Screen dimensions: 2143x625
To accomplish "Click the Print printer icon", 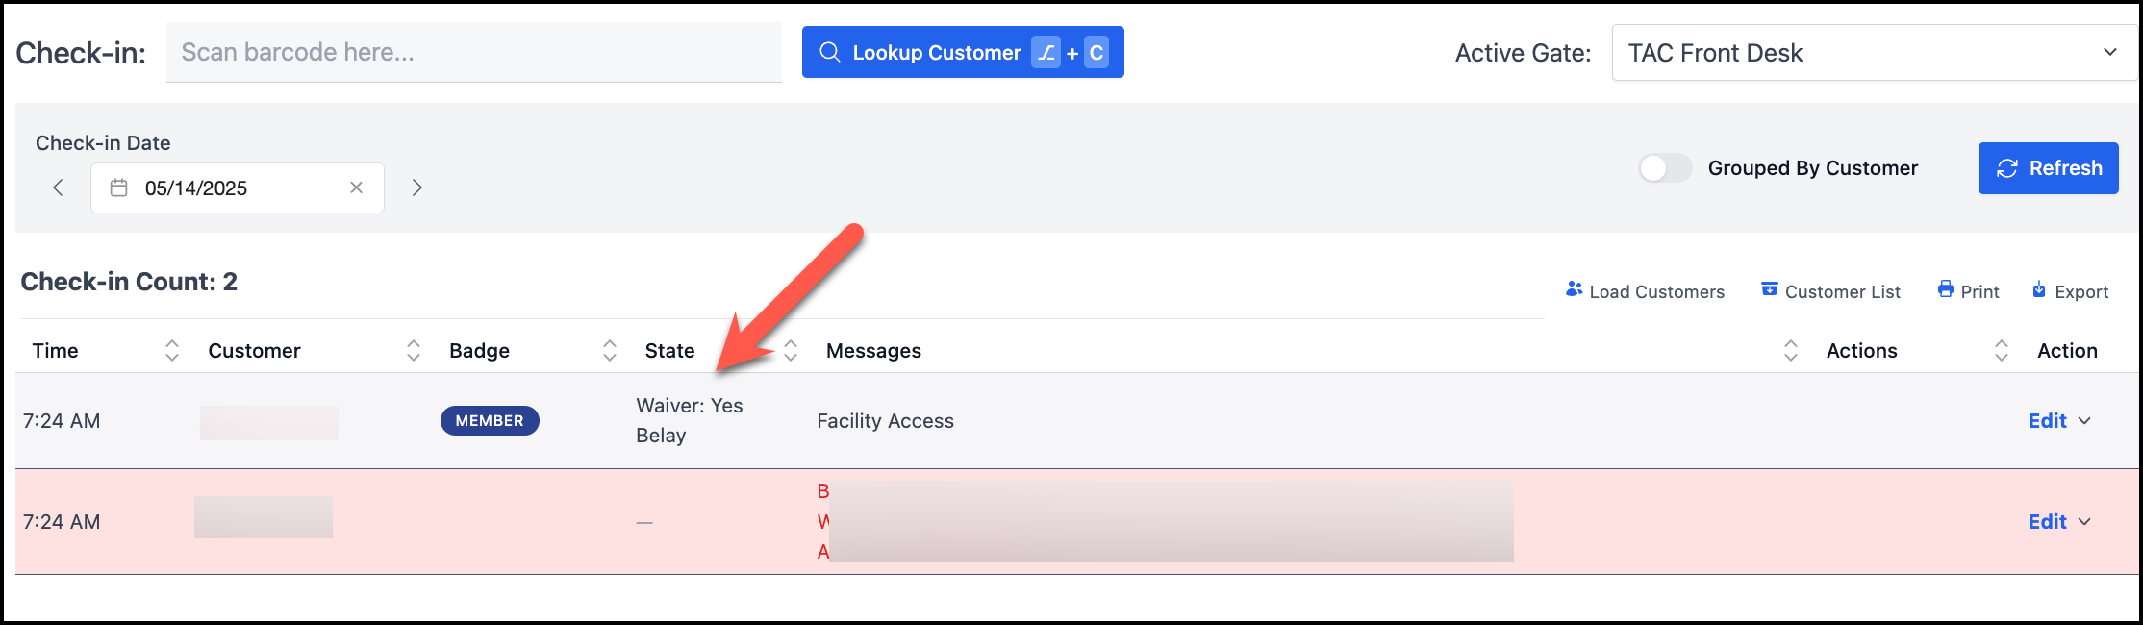I will click(x=1945, y=289).
